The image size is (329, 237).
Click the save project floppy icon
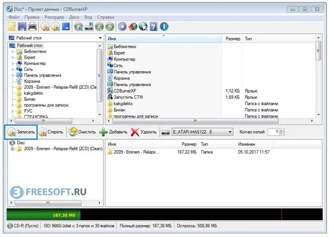[22, 27]
